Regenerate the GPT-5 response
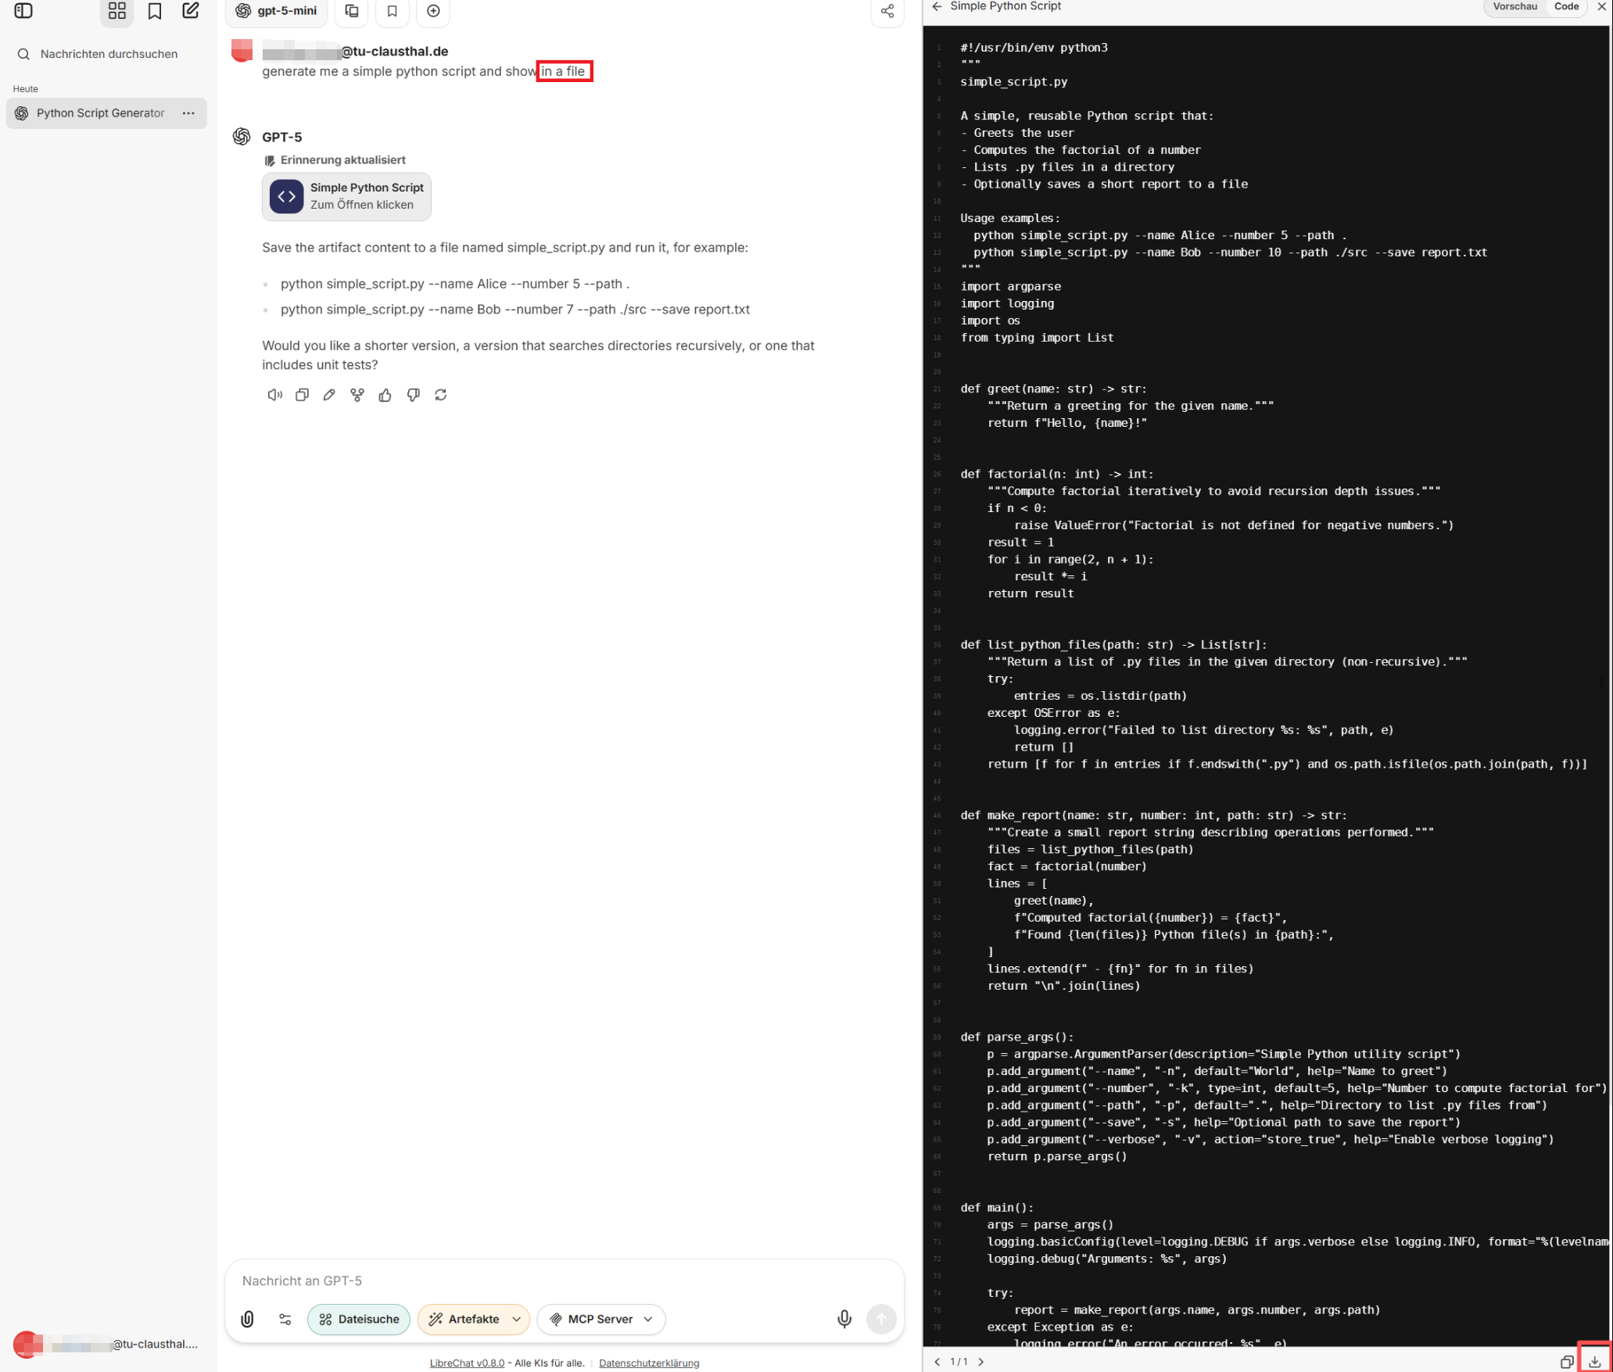 coord(441,395)
